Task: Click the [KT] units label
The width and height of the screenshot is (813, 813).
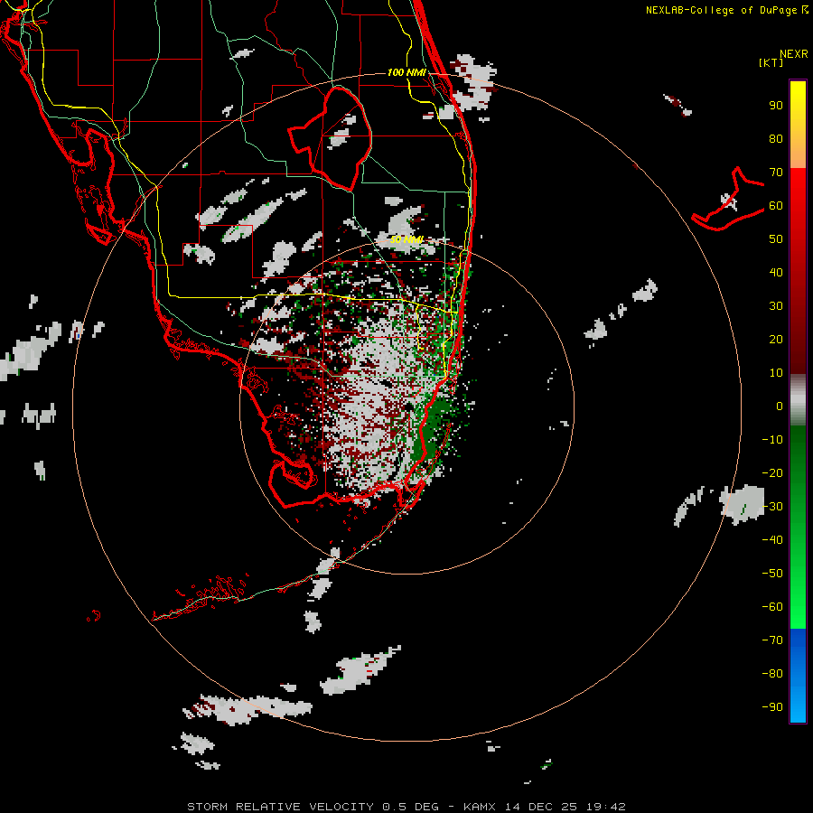Action: click(771, 62)
